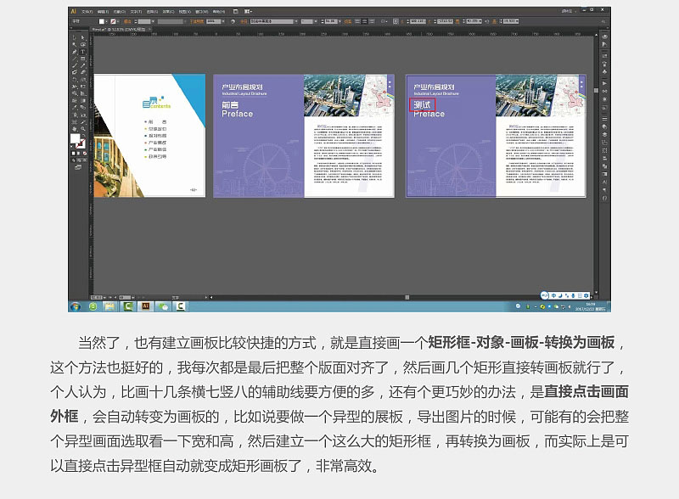Select the Magic Wand tool

(74, 45)
